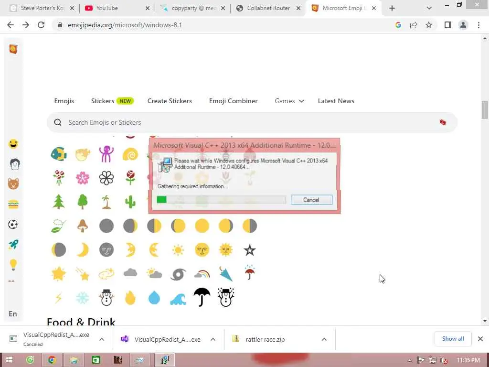Click the single red rose emoji

pos(130,178)
